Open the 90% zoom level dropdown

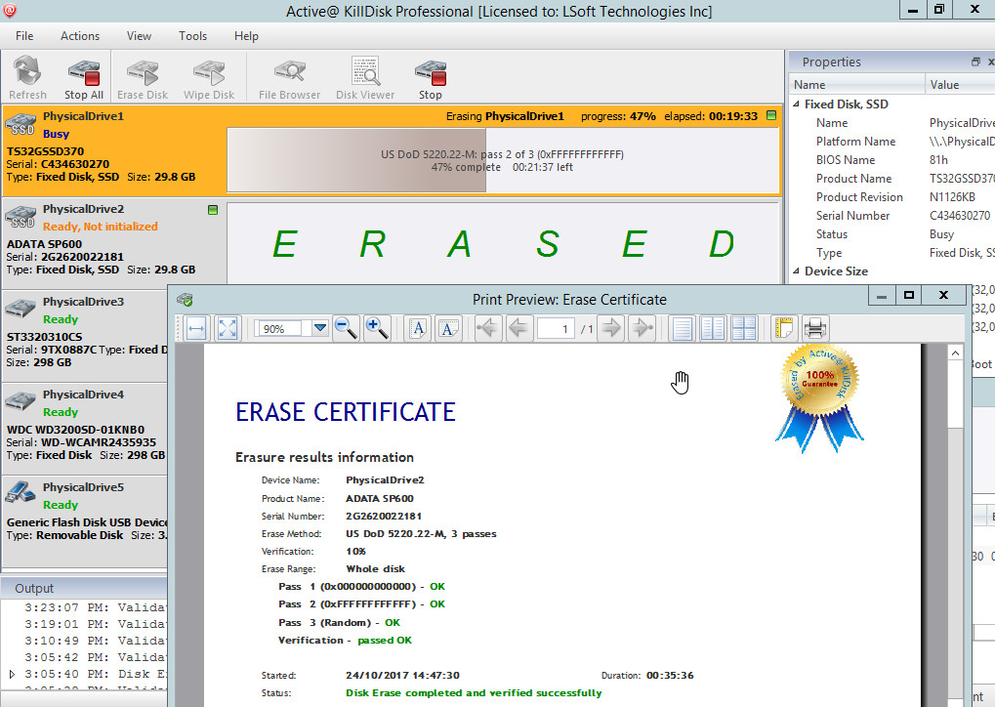coord(320,329)
